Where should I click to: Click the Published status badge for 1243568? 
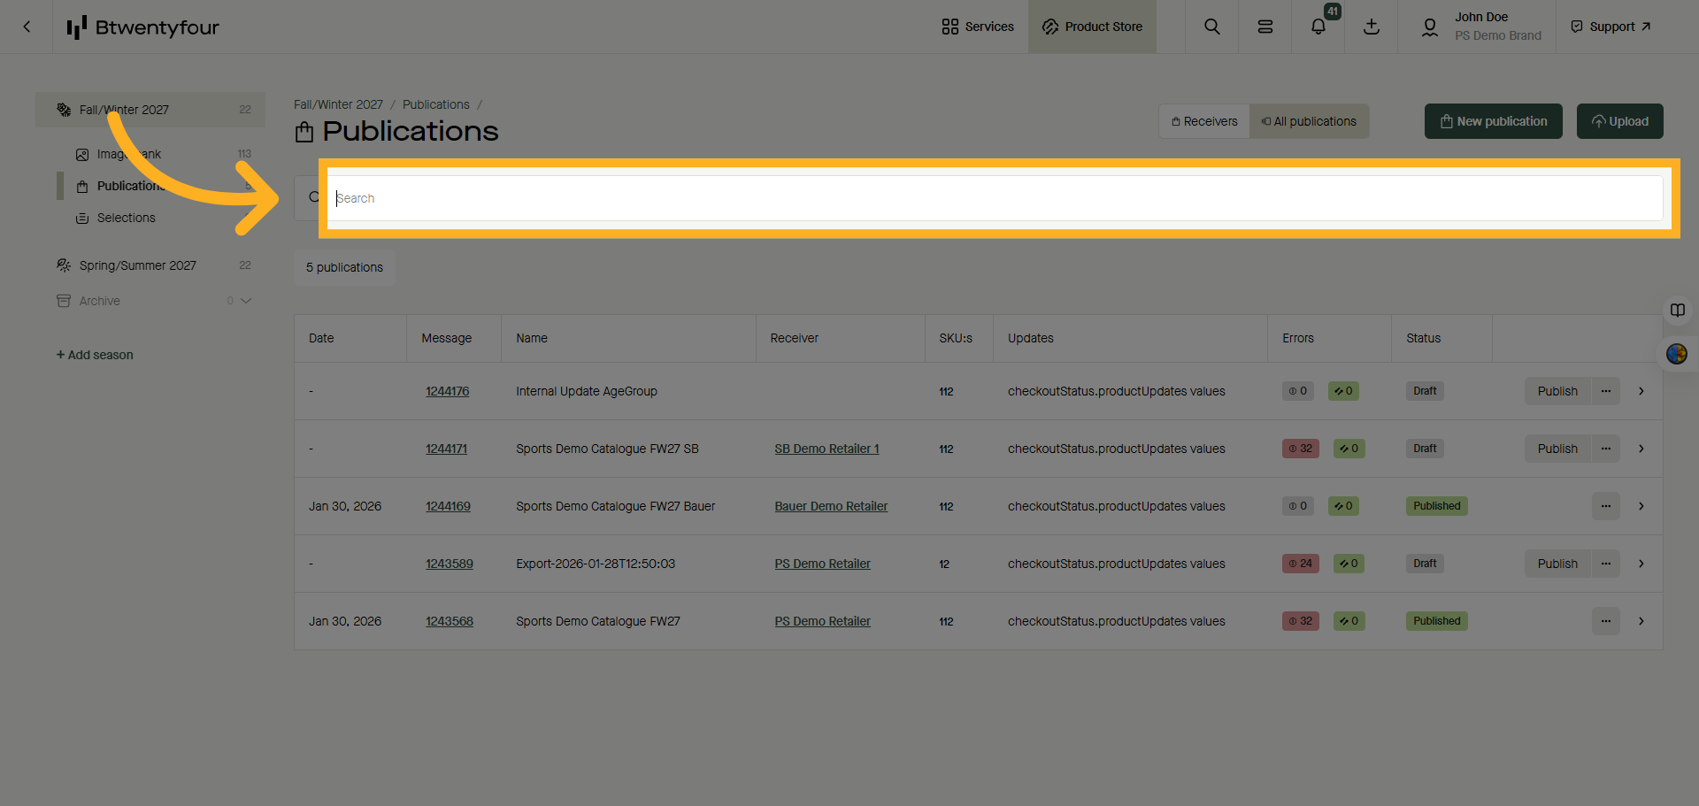point(1435,621)
